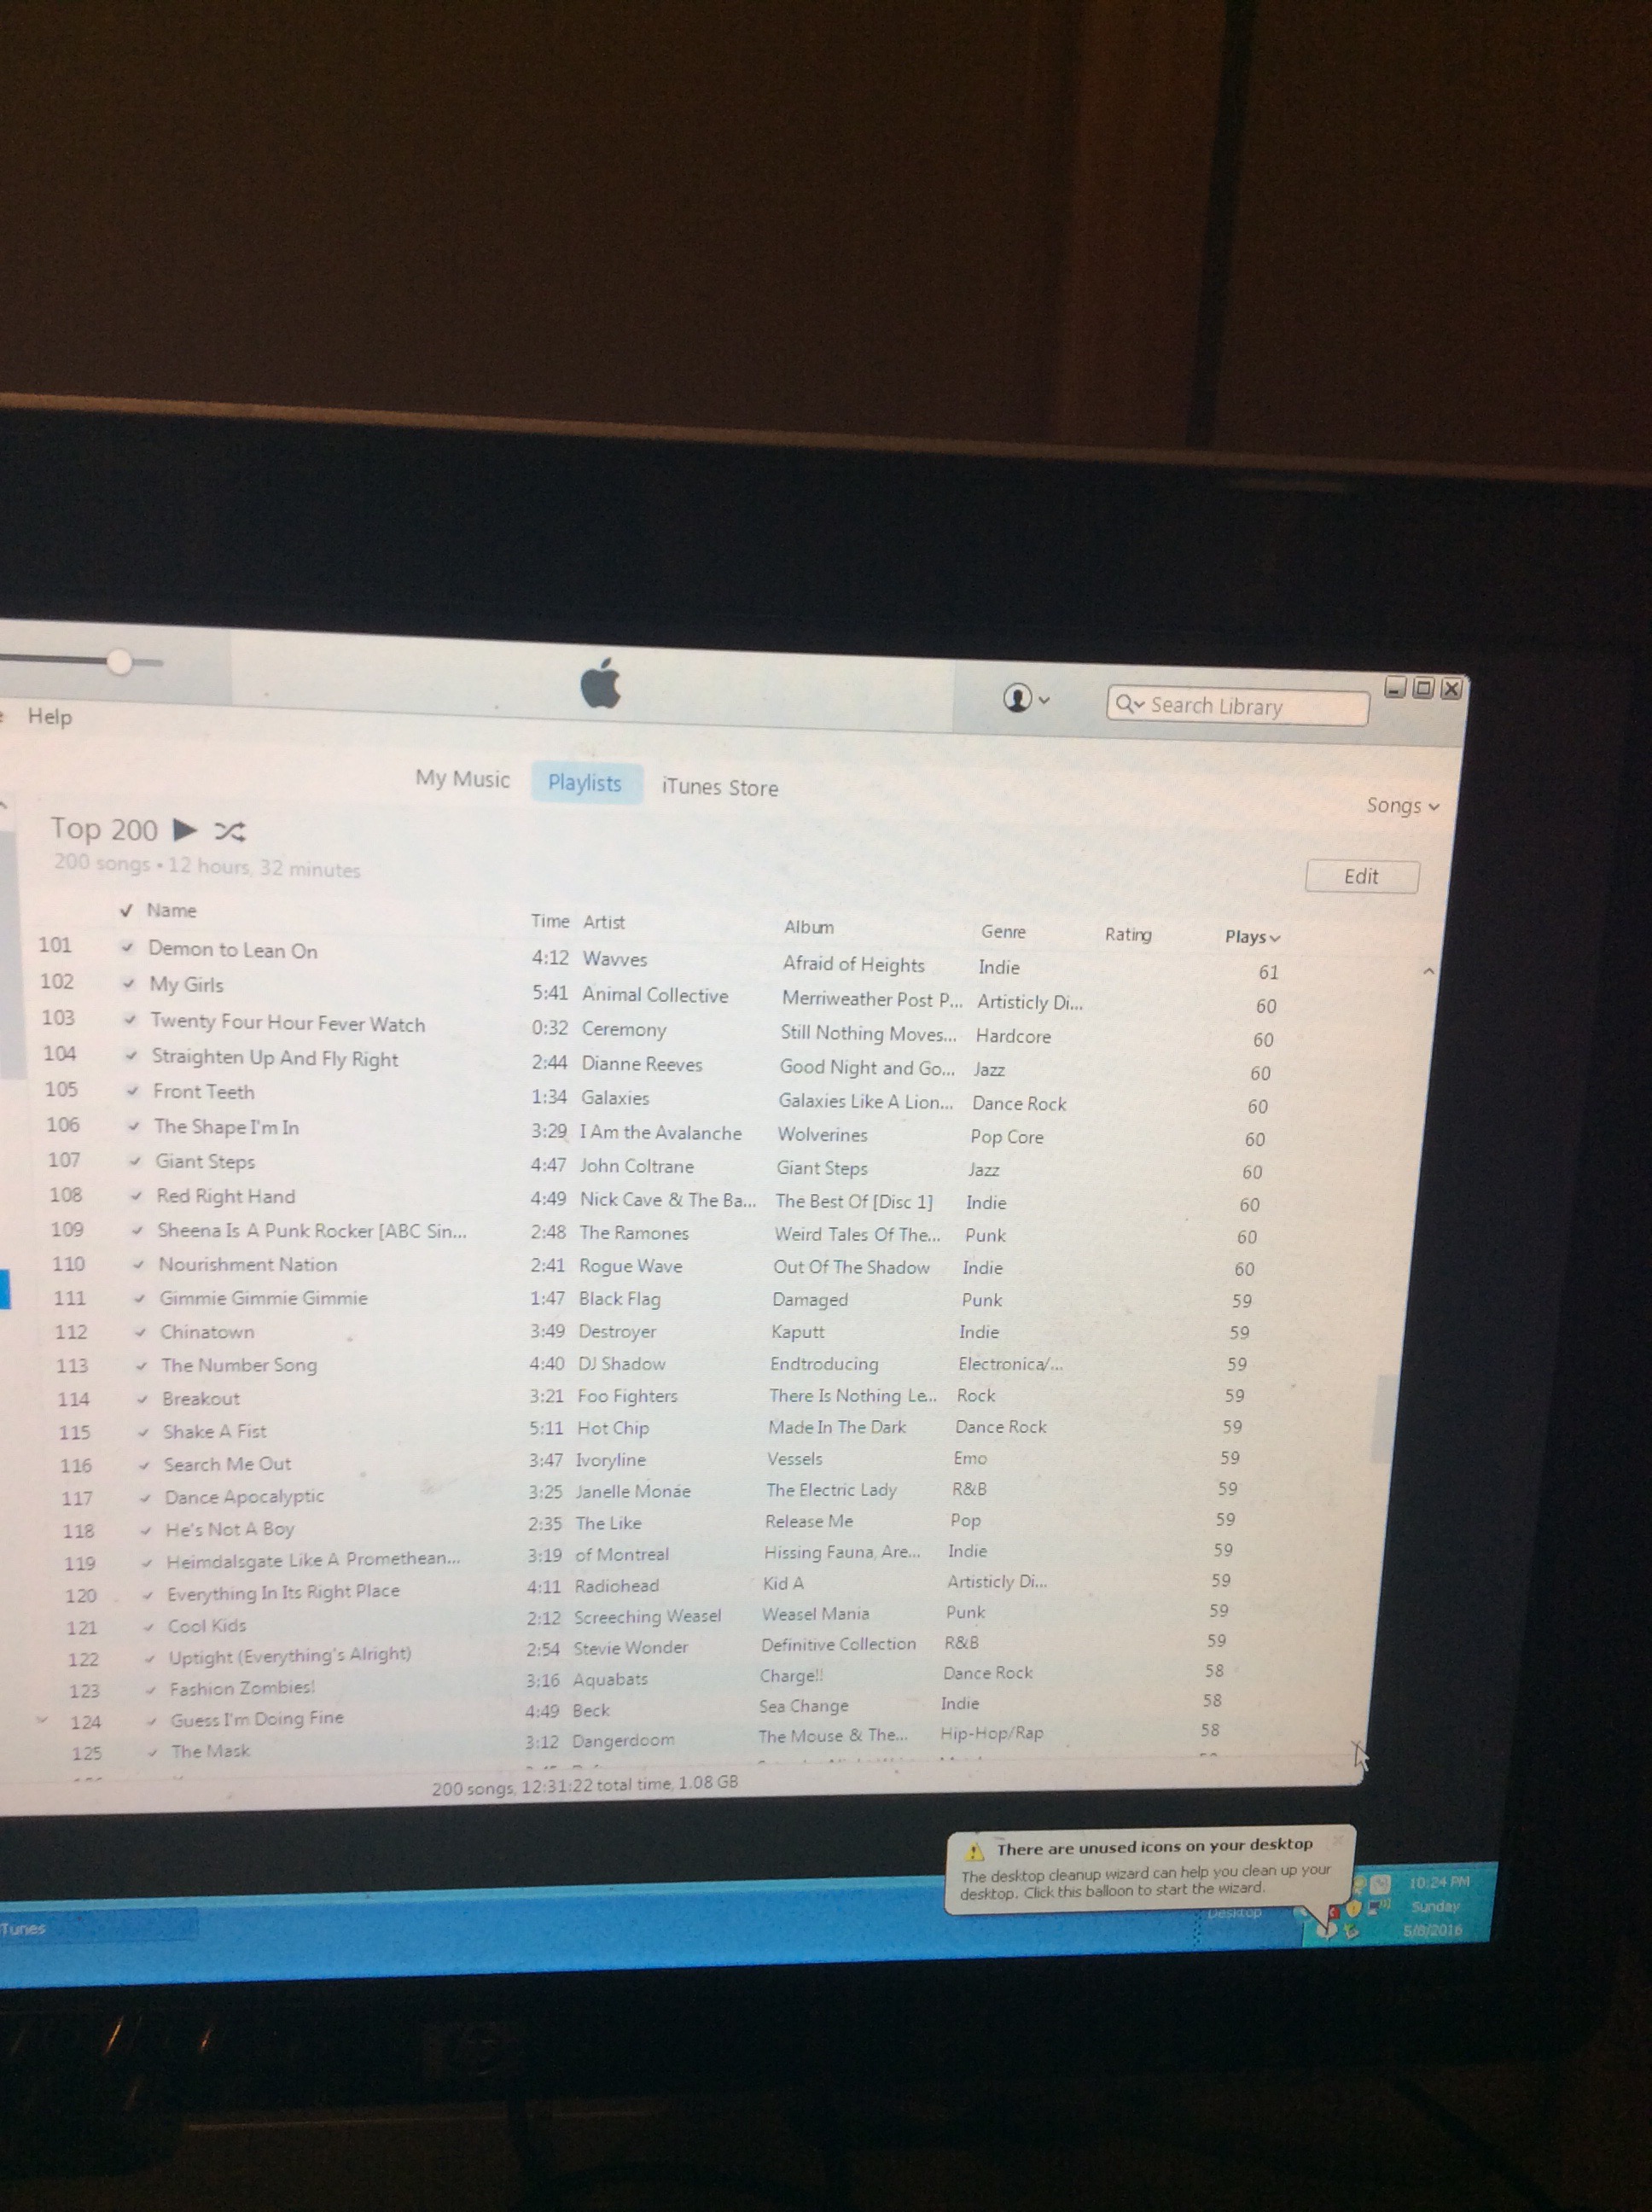Play the Top 200 playlist
1652x2212 pixels.
185,830
